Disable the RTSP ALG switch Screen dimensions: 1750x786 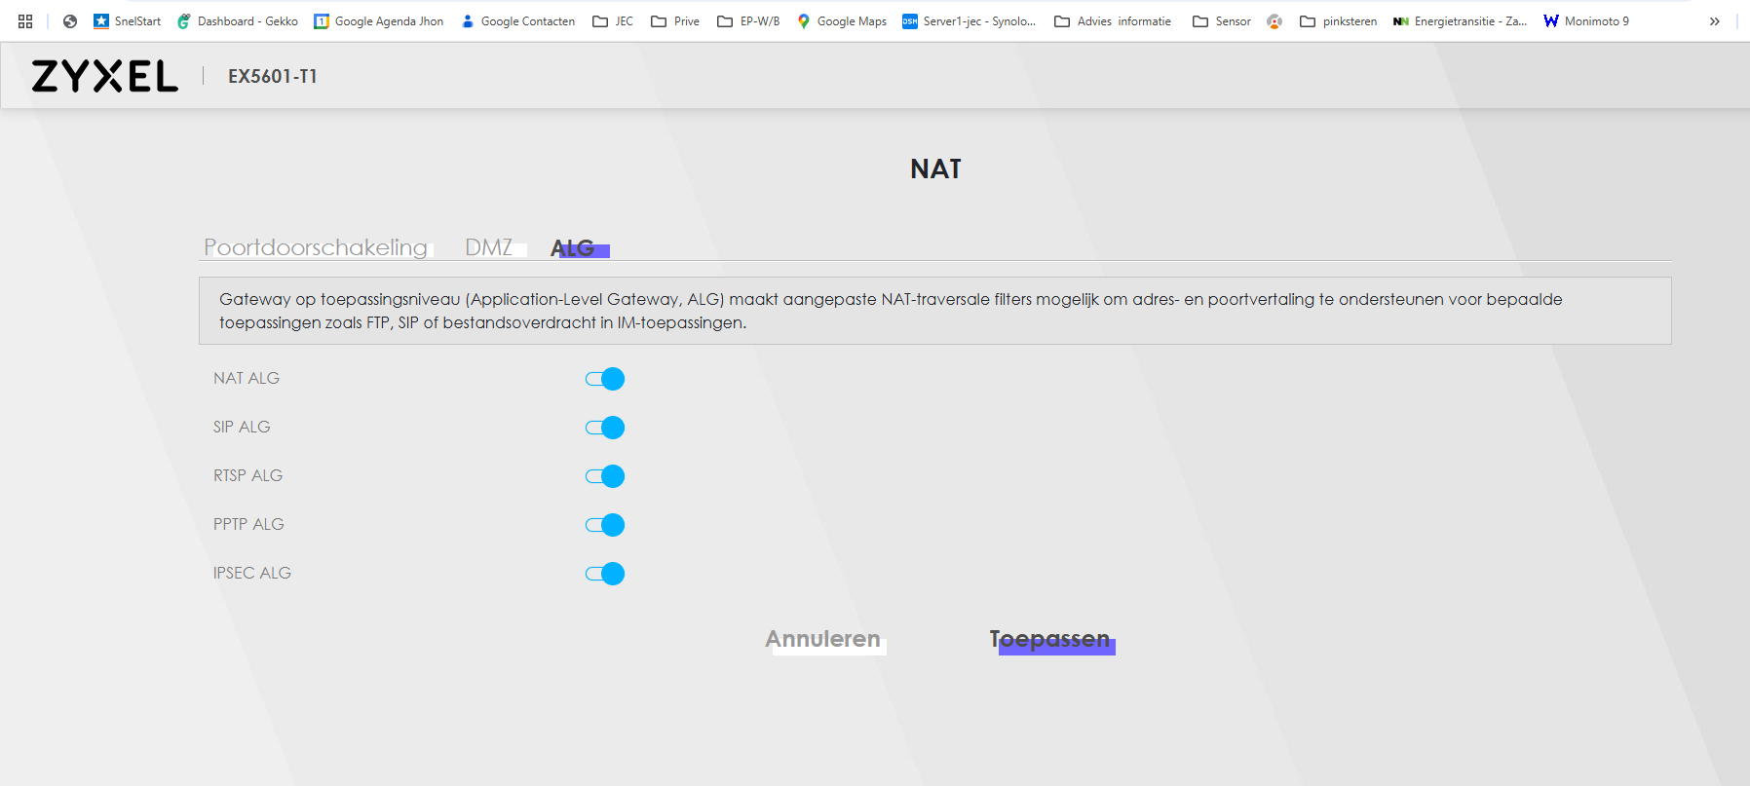(605, 476)
